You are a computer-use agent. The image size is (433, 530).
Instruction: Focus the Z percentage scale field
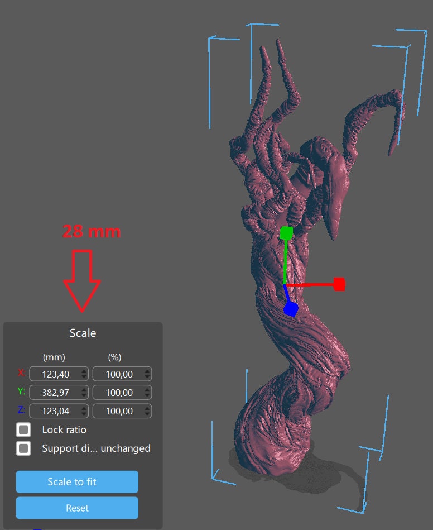click(x=117, y=411)
